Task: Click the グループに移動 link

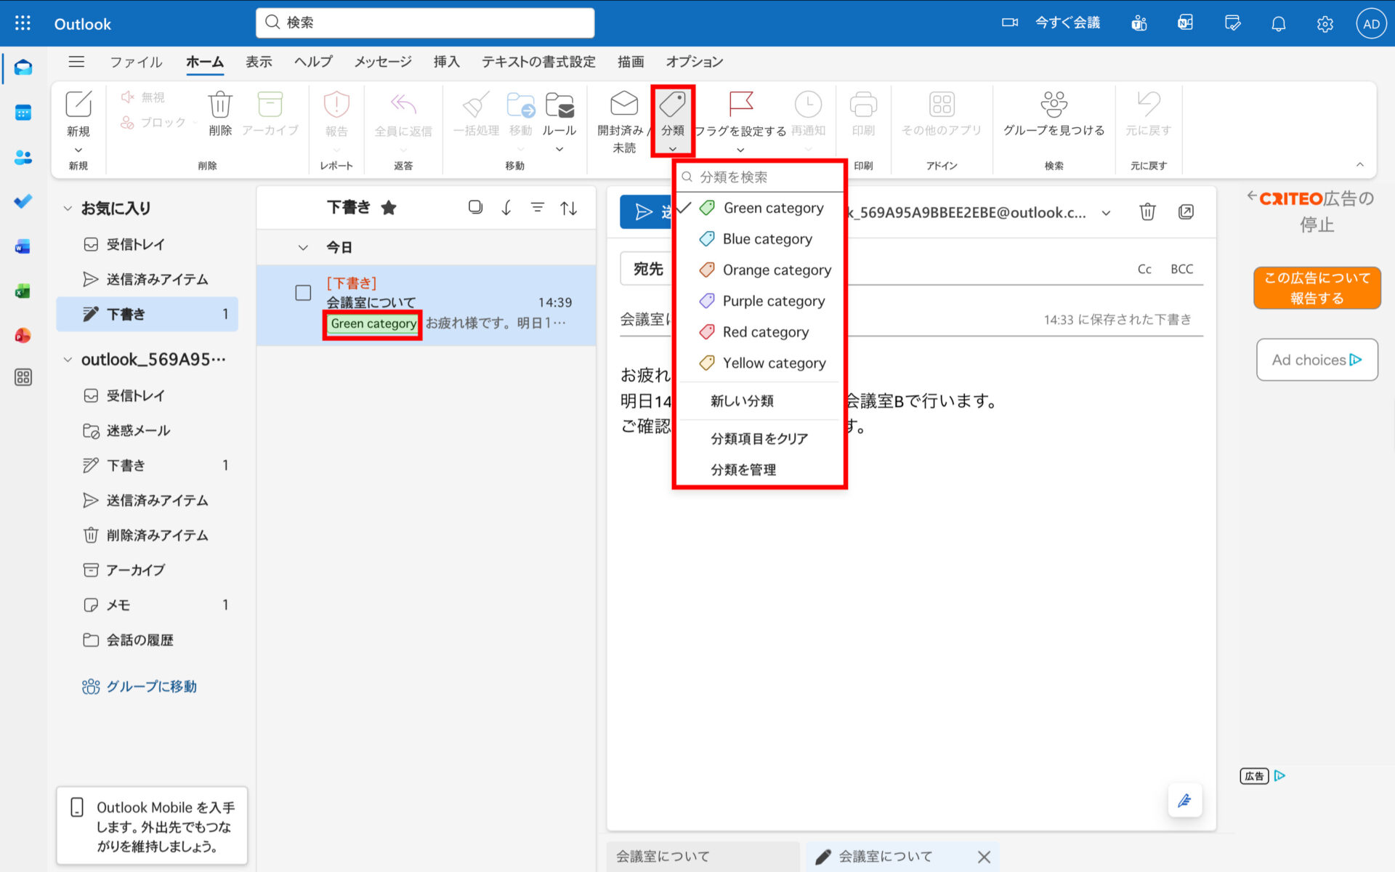Action: [x=150, y=686]
